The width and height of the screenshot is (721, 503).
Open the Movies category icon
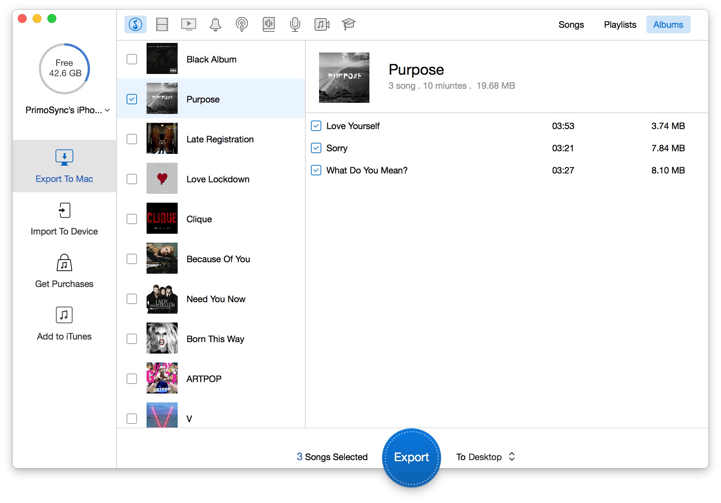pyautogui.click(x=162, y=24)
